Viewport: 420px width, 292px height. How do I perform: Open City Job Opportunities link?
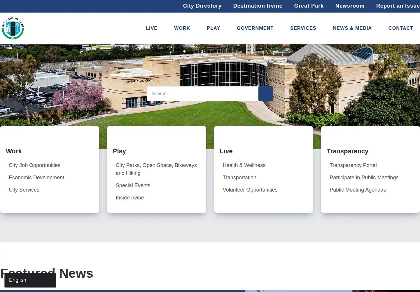tap(34, 165)
